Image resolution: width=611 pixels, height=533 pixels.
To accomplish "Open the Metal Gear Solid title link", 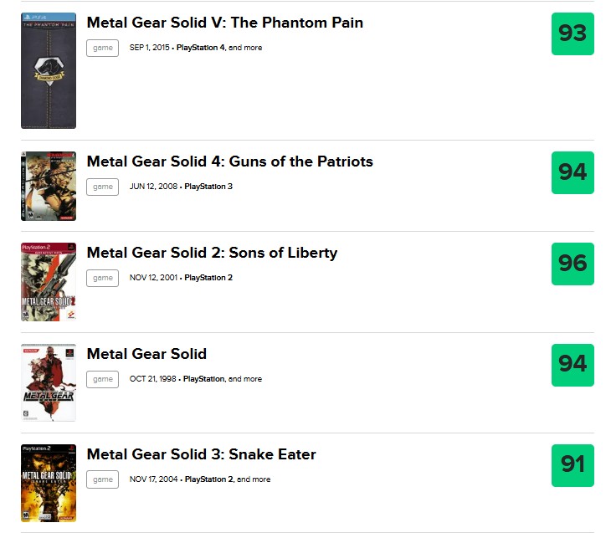I will click(x=146, y=354).
